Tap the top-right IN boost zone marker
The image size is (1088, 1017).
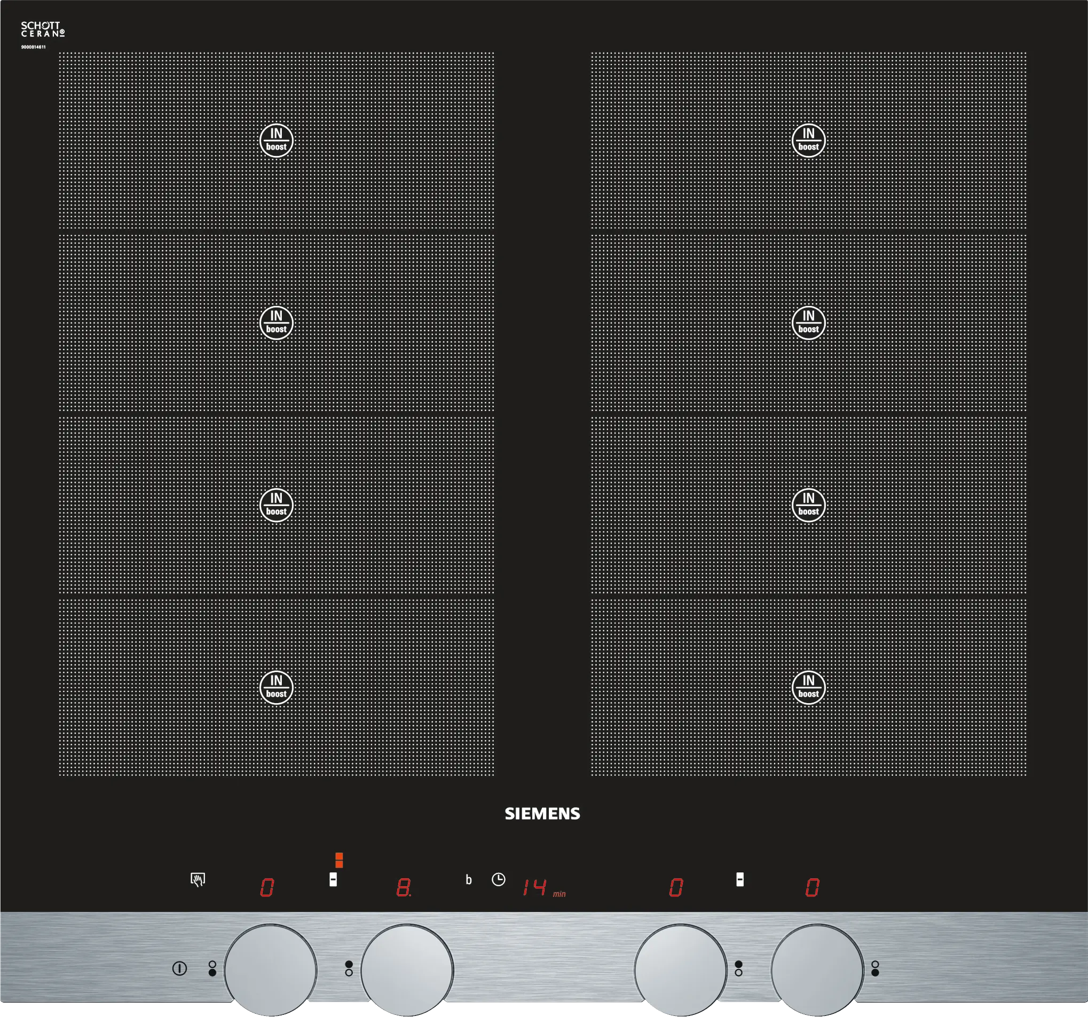click(x=808, y=141)
